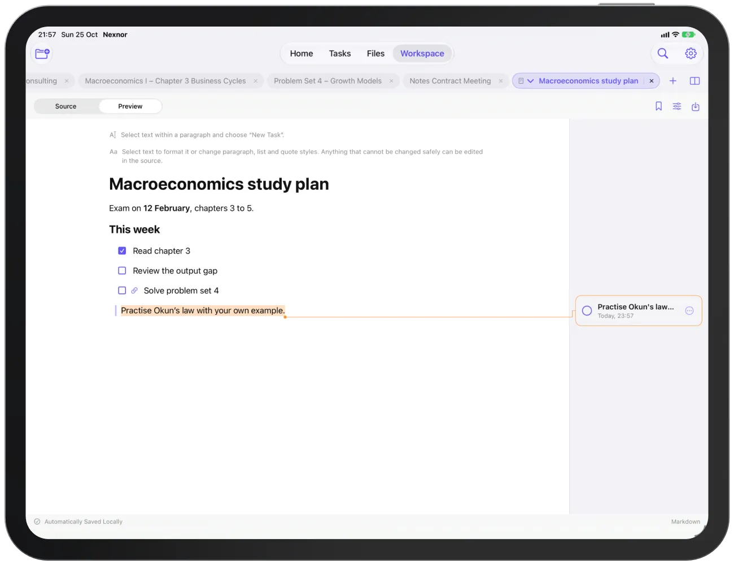Close the Problem Set 4 tab
Image resolution: width=734 pixels, height=564 pixels.
[391, 81]
